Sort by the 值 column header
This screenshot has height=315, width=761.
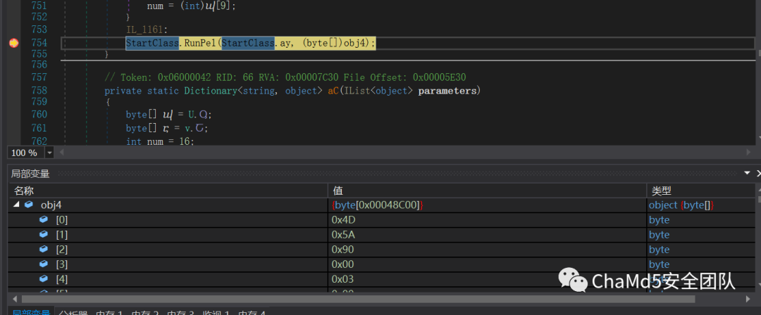488,191
